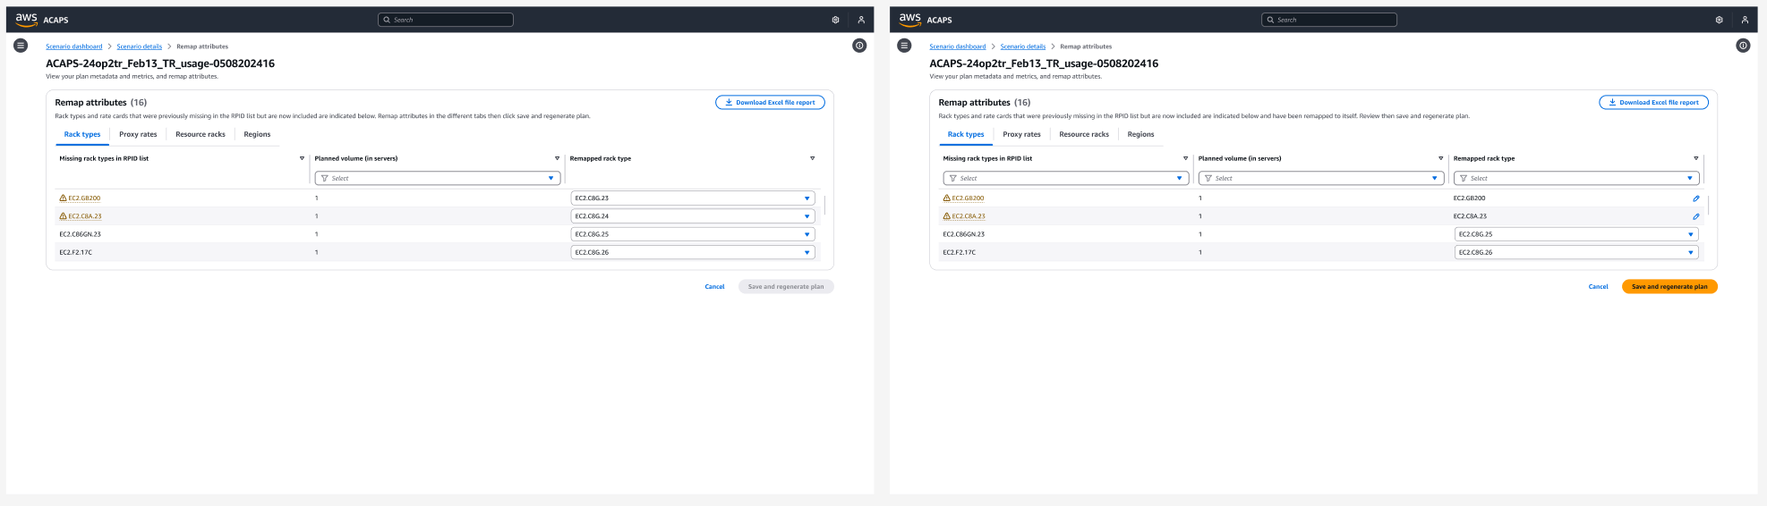Switch to Resource racks tab, left screen
The image size is (1767, 506).
coord(201,134)
